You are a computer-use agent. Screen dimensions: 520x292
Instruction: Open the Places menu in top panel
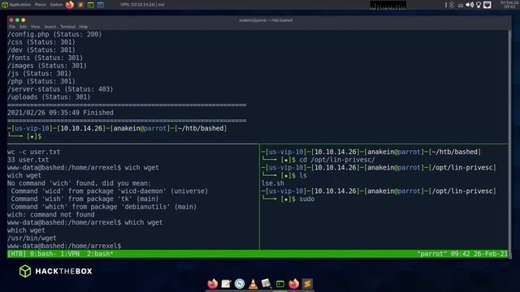click(41, 5)
